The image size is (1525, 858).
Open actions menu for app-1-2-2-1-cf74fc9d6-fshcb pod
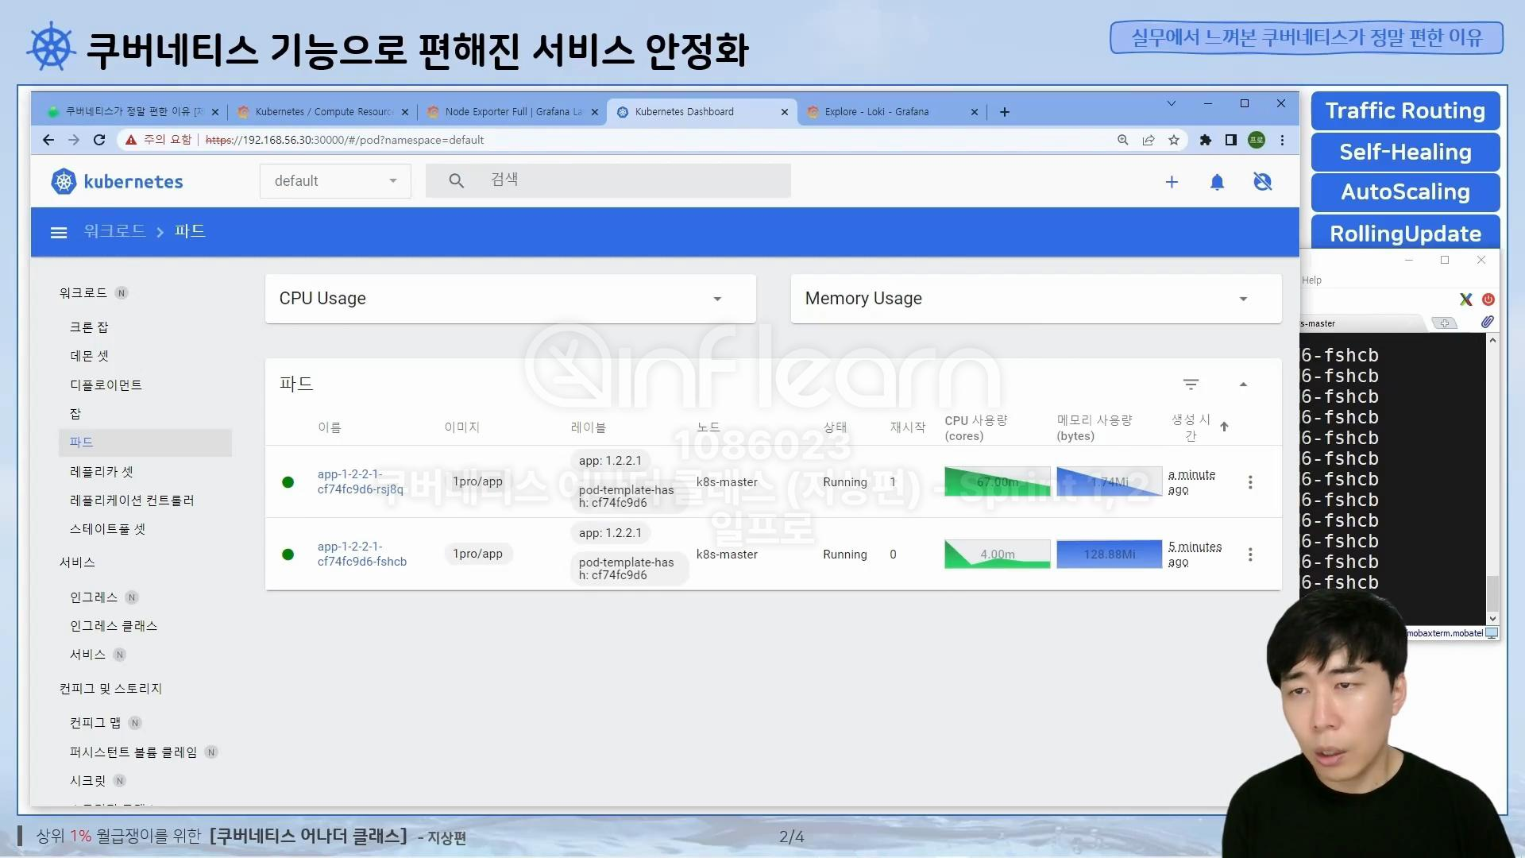click(1250, 555)
